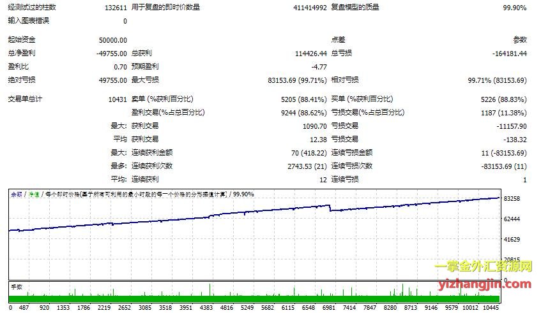Click the consecutive wins value 70 (418.22)

(x=309, y=153)
